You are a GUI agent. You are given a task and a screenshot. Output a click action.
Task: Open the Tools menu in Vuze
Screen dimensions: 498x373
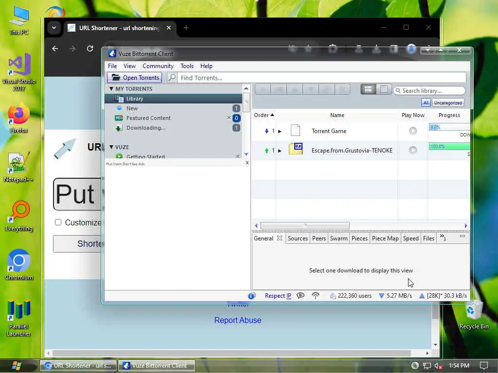(x=187, y=66)
